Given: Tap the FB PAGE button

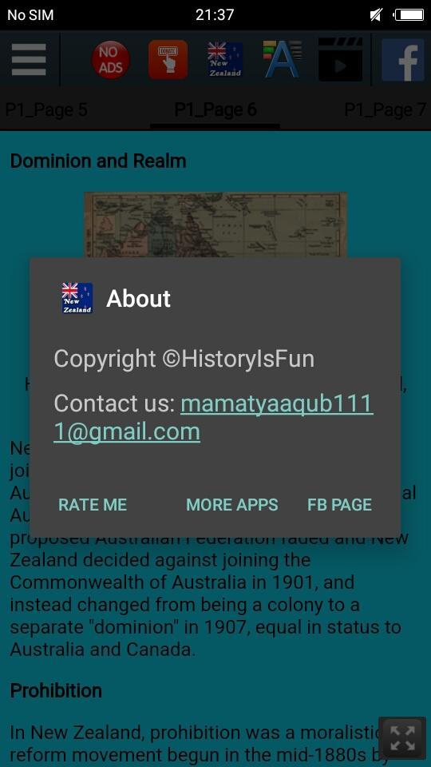Looking at the screenshot, I should [340, 505].
